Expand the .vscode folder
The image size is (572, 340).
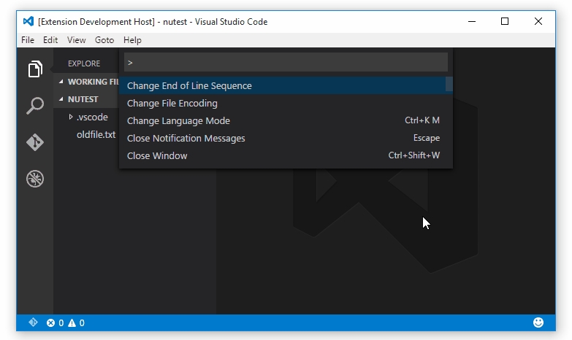71,117
